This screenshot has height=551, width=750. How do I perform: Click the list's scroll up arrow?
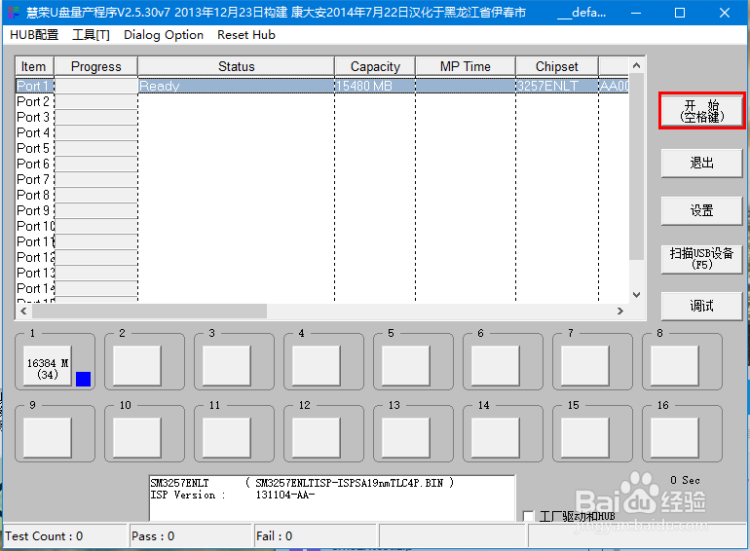click(636, 65)
